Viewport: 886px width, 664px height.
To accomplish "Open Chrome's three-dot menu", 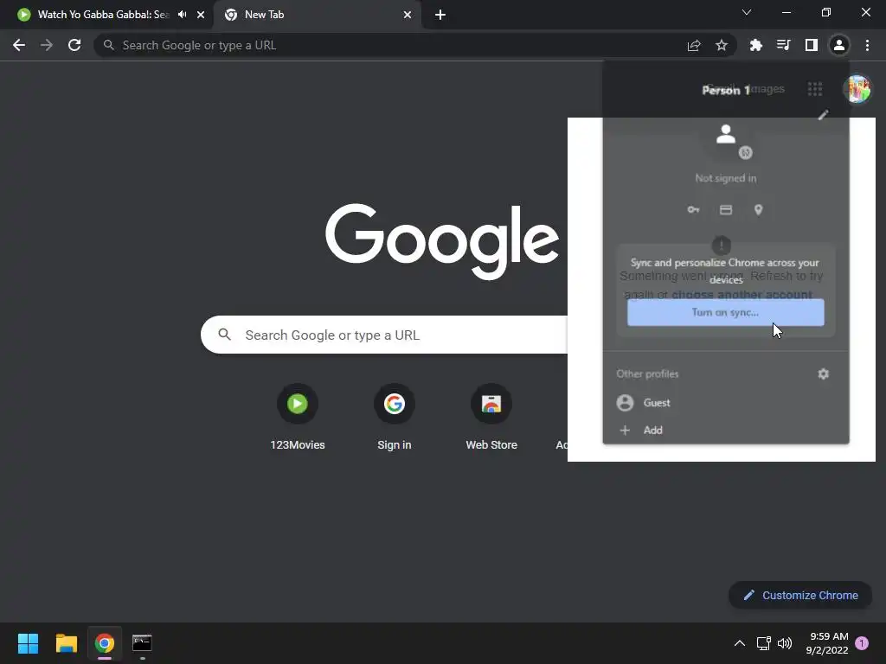I will (867, 45).
